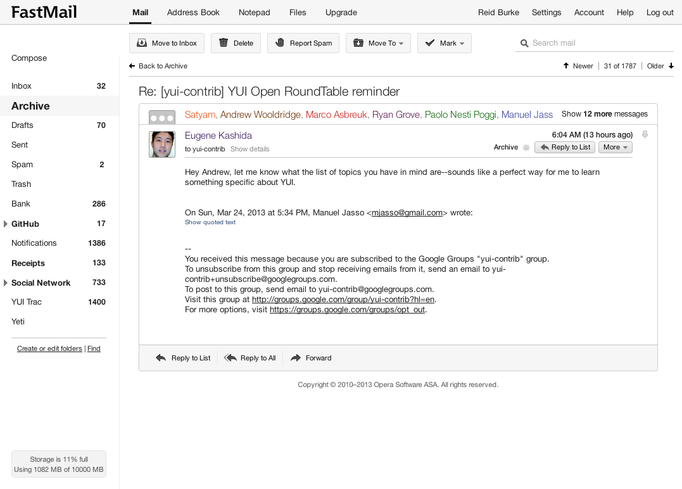Open the Search mail magnifier icon
Viewport: 682px width, 489px height.
[524, 43]
